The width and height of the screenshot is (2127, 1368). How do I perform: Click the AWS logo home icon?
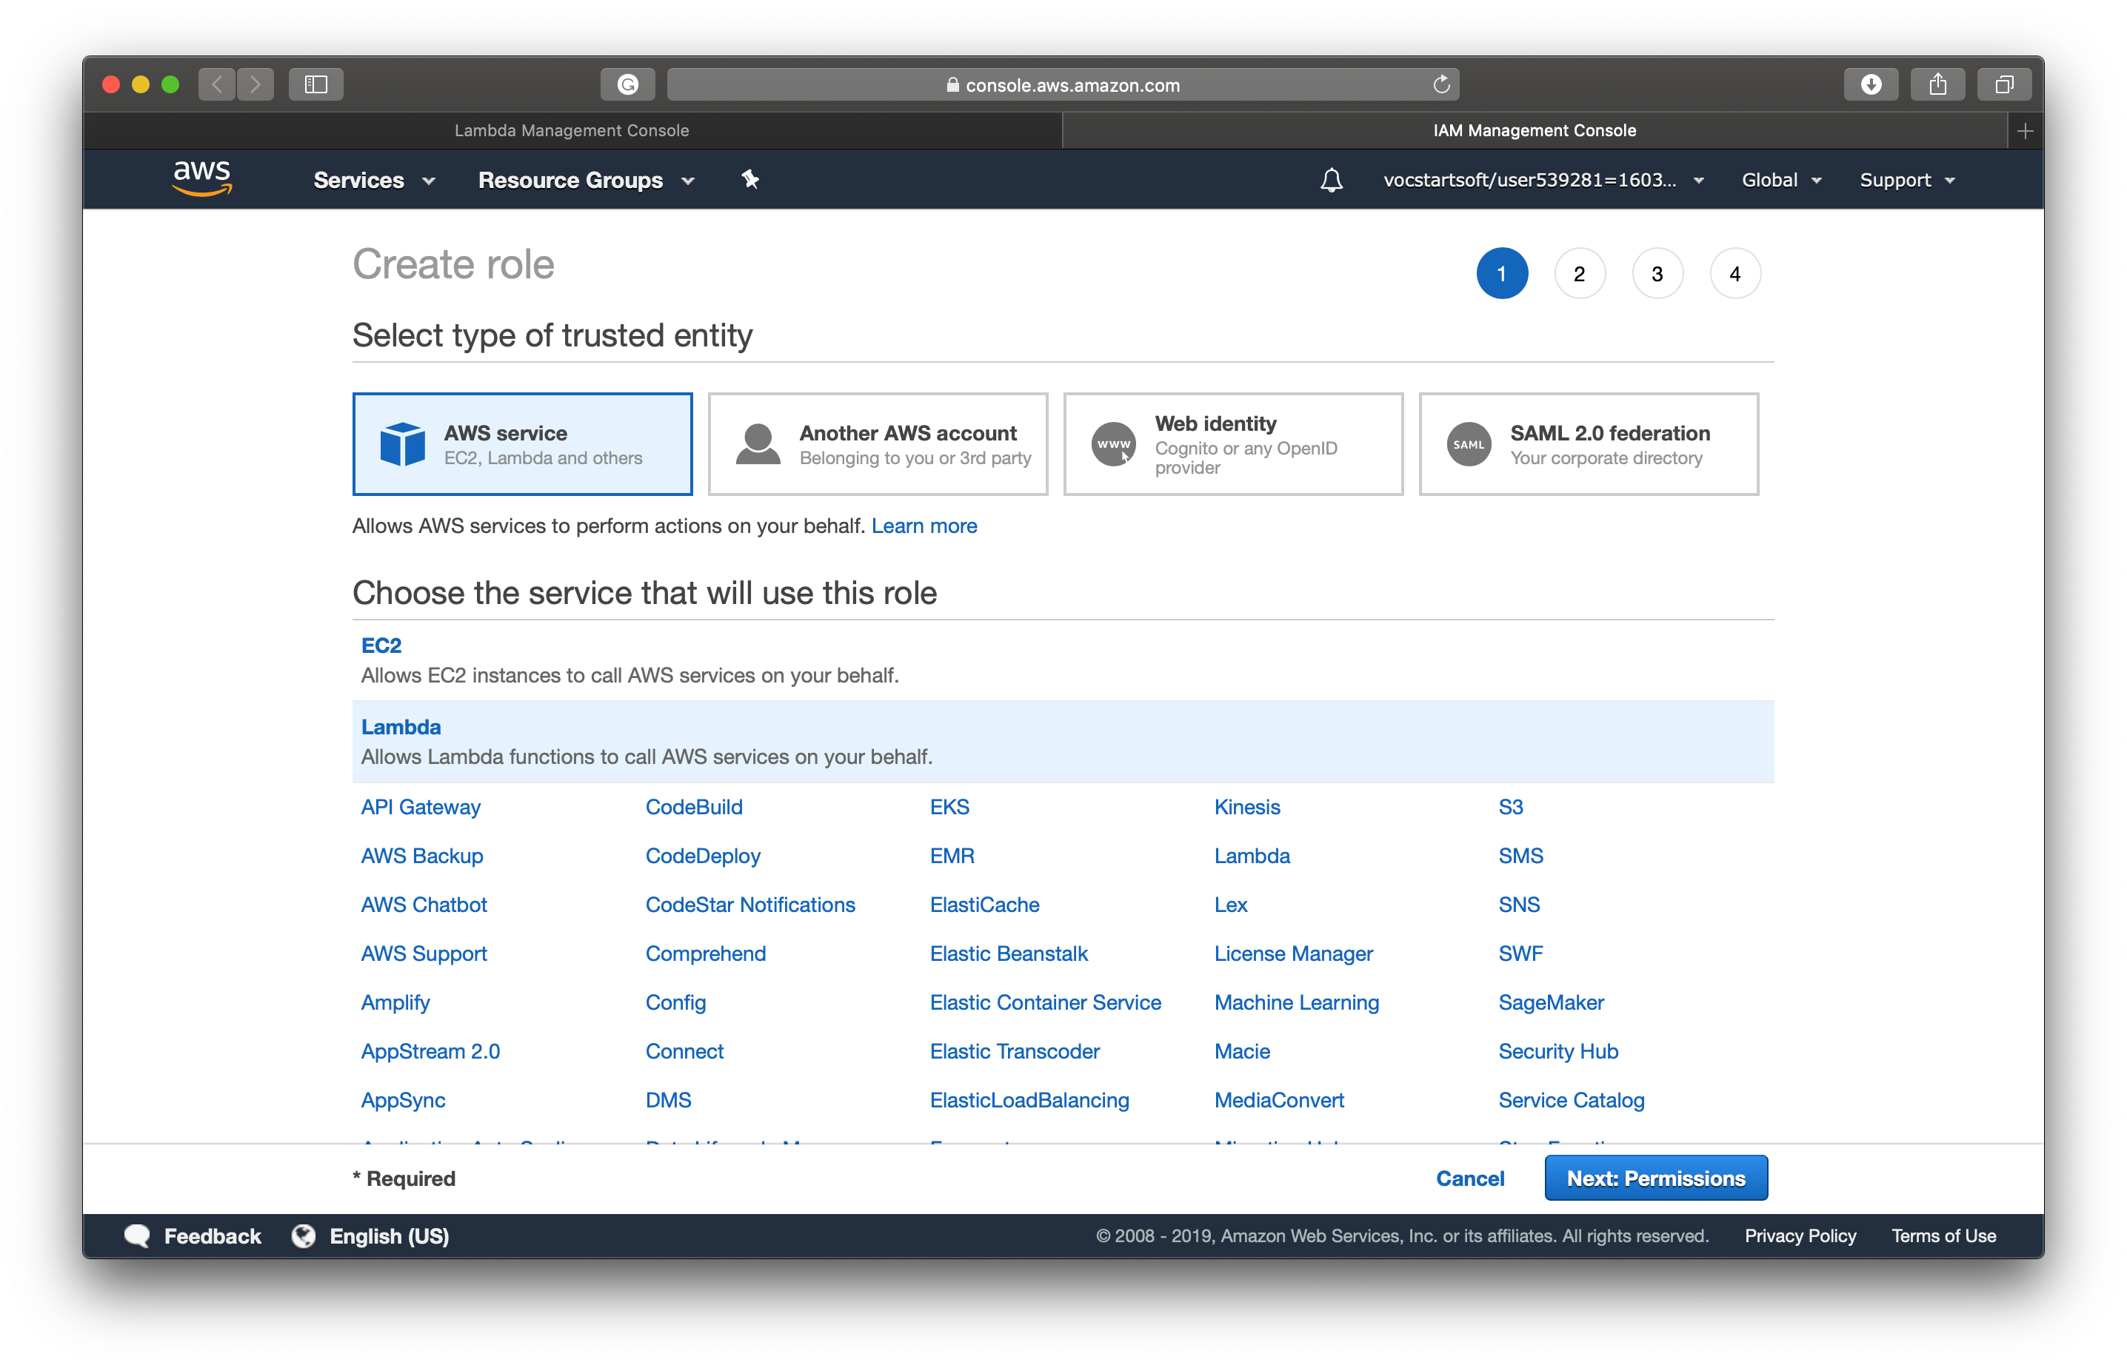coord(201,178)
